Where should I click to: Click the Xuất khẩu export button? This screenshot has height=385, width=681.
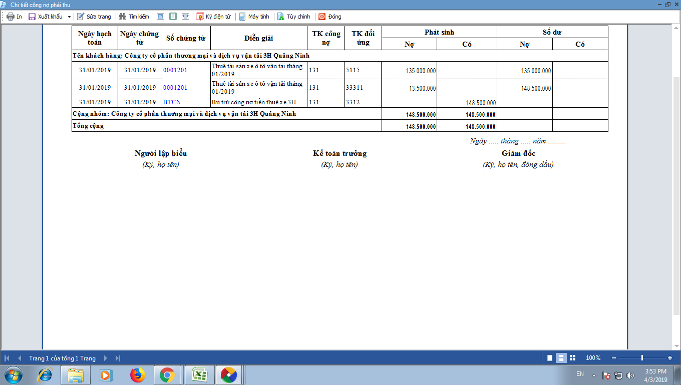[x=46, y=17]
